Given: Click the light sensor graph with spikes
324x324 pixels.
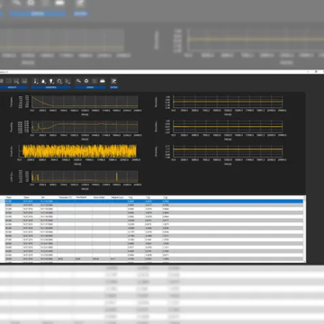Looking at the screenshot, I should click(85, 176).
